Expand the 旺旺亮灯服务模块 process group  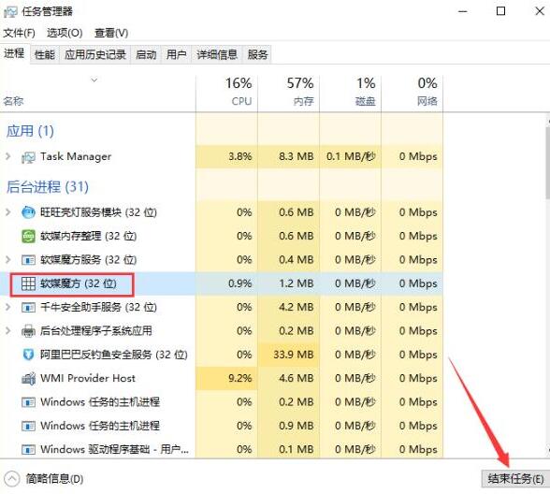tap(8, 212)
